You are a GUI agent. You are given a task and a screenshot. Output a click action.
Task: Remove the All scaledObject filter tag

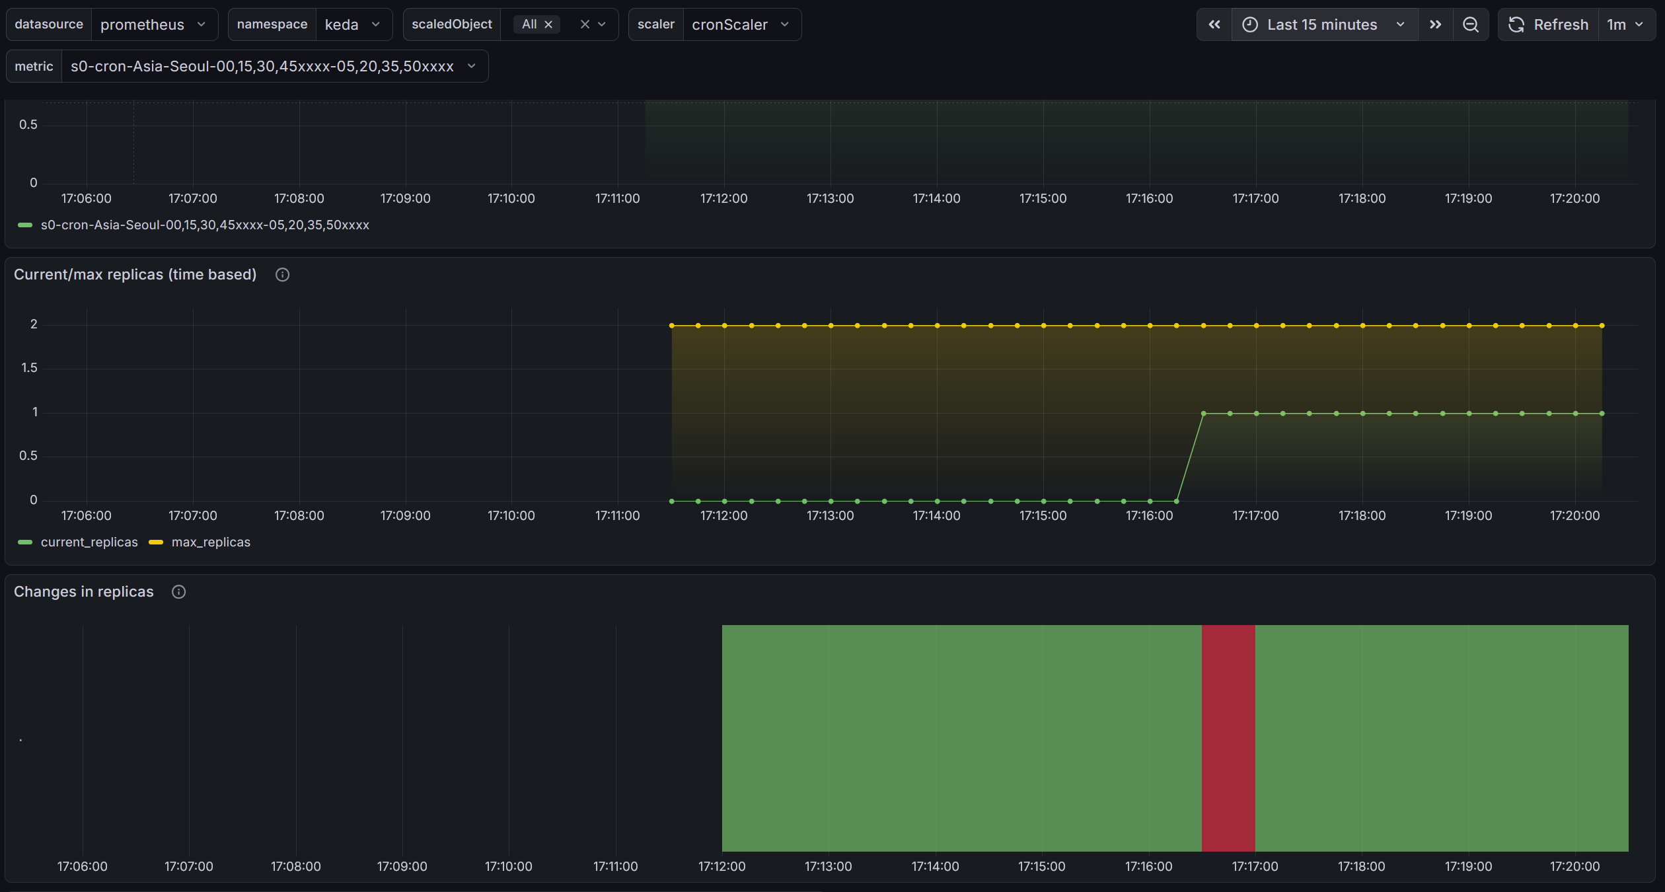[548, 24]
